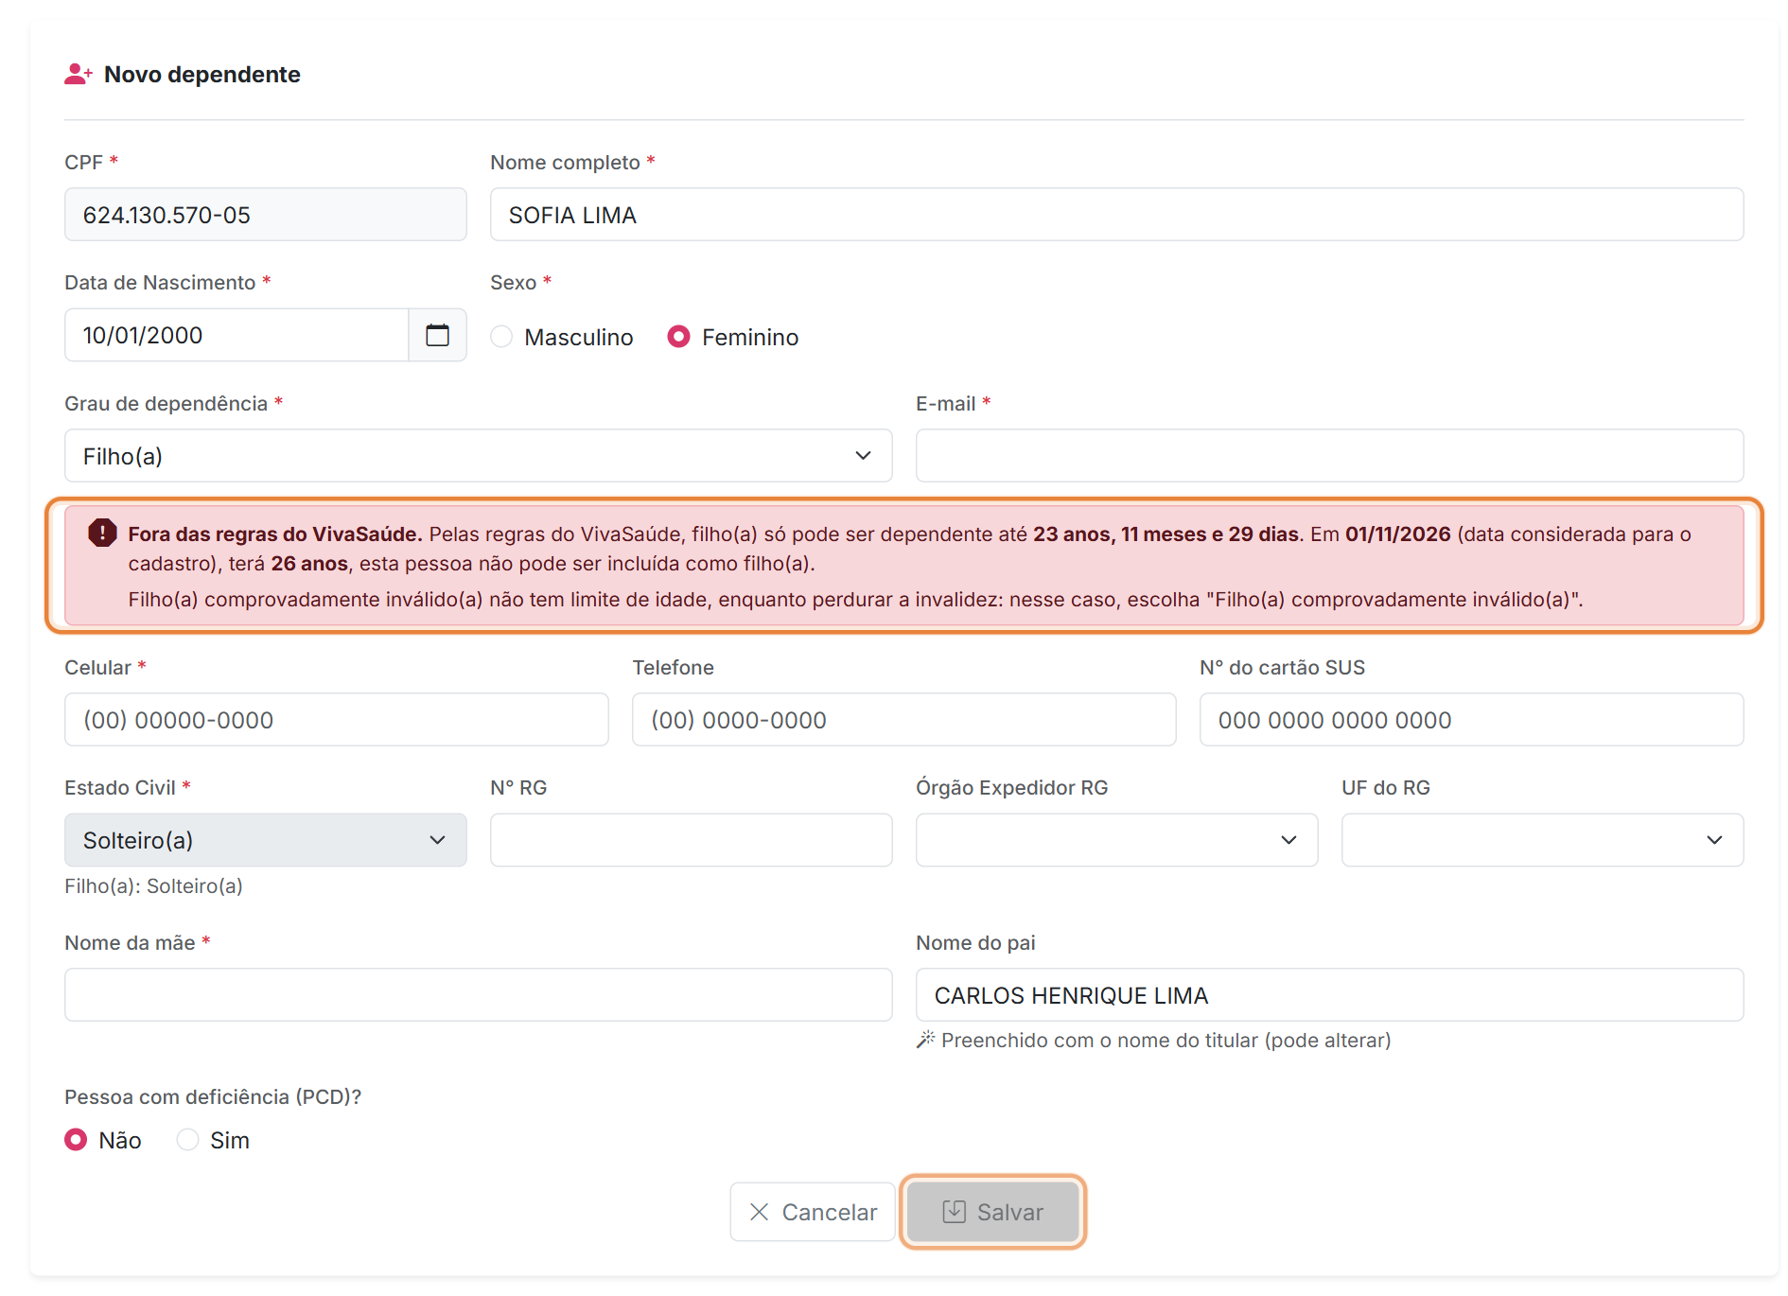This screenshot has width=1788, height=1296.
Task: Select Feminino sex option
Action: point(678,337)
